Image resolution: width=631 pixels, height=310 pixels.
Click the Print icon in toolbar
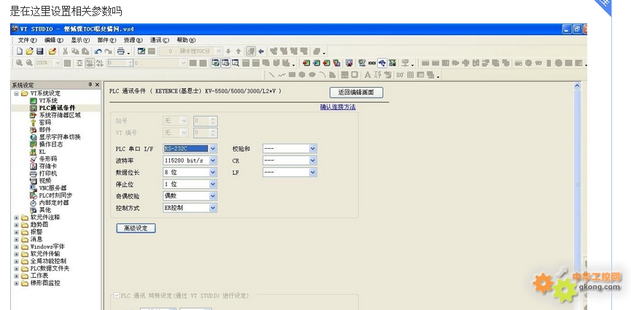click(120, 51)
